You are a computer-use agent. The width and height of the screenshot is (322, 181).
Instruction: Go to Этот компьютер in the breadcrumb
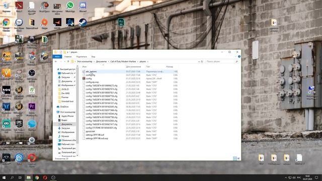click(85, 61)
